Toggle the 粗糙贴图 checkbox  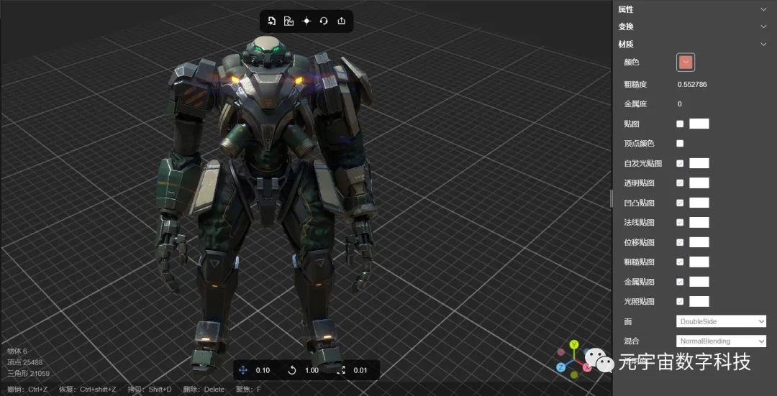coord(680,262)
